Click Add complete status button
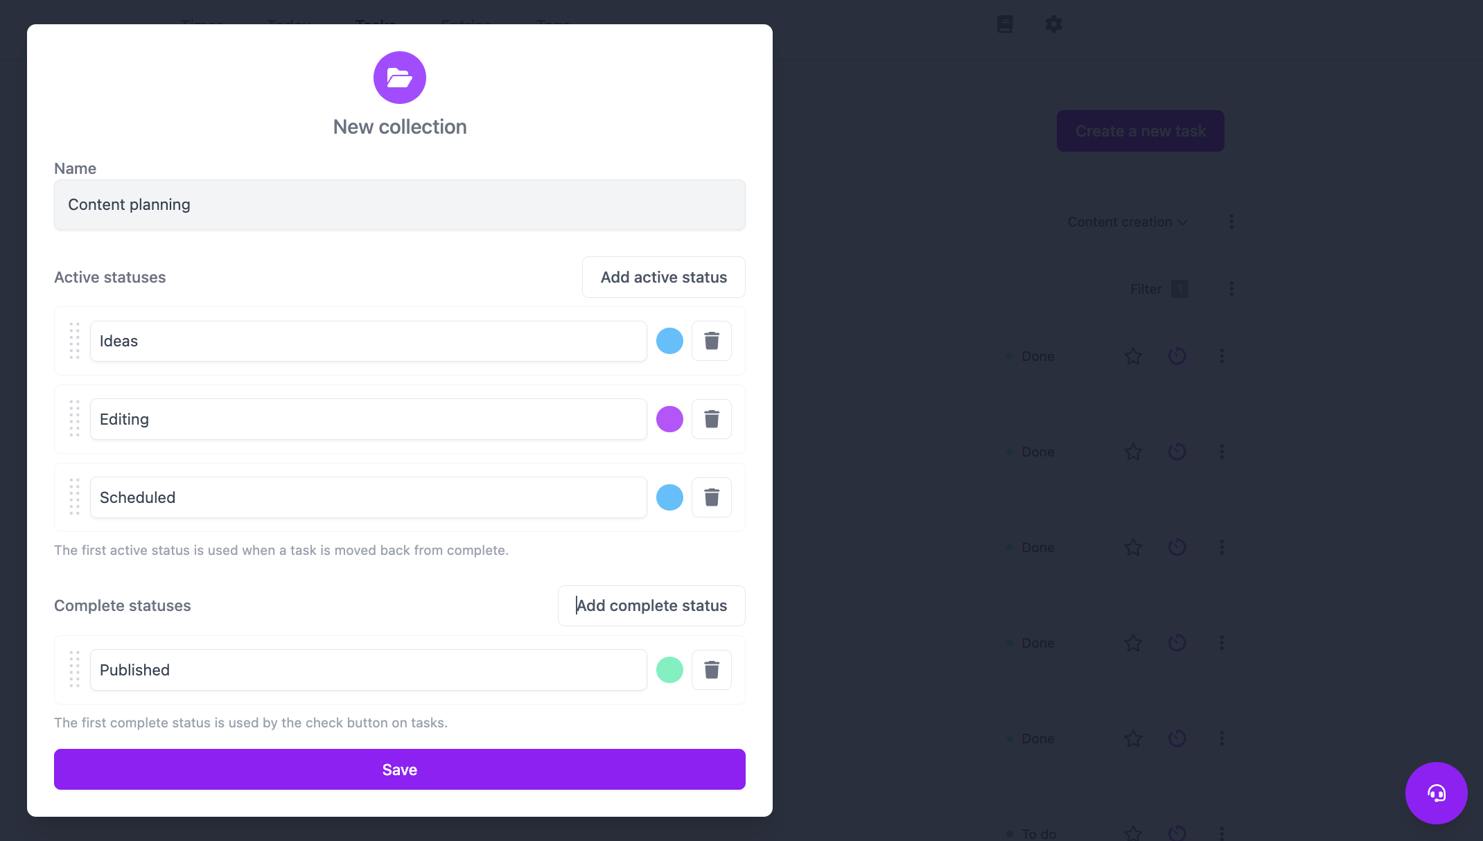 (x=651, y=605)
